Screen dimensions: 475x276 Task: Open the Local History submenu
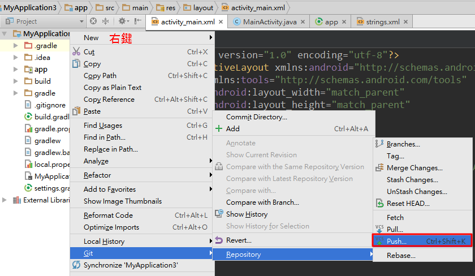pyautogui.click(x=142, y=241)
